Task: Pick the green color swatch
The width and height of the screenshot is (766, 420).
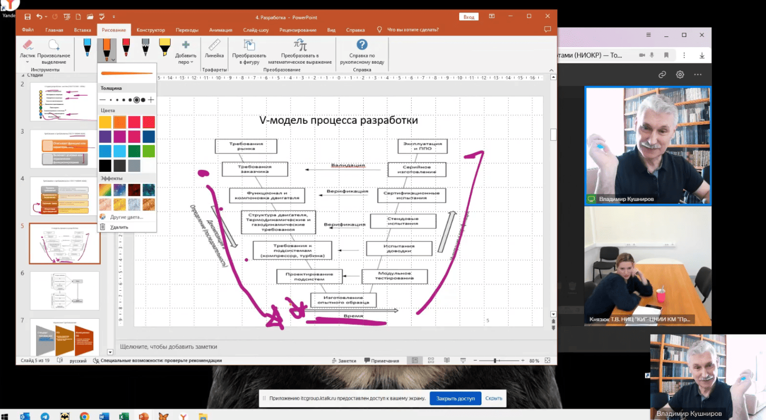Action: click(x=134, y=151)
